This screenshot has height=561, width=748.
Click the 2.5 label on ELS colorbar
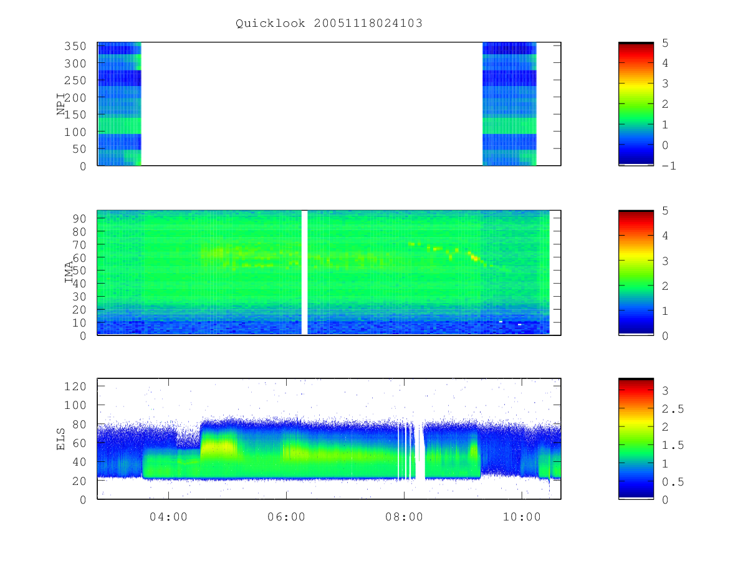click(x=672, y=408)
